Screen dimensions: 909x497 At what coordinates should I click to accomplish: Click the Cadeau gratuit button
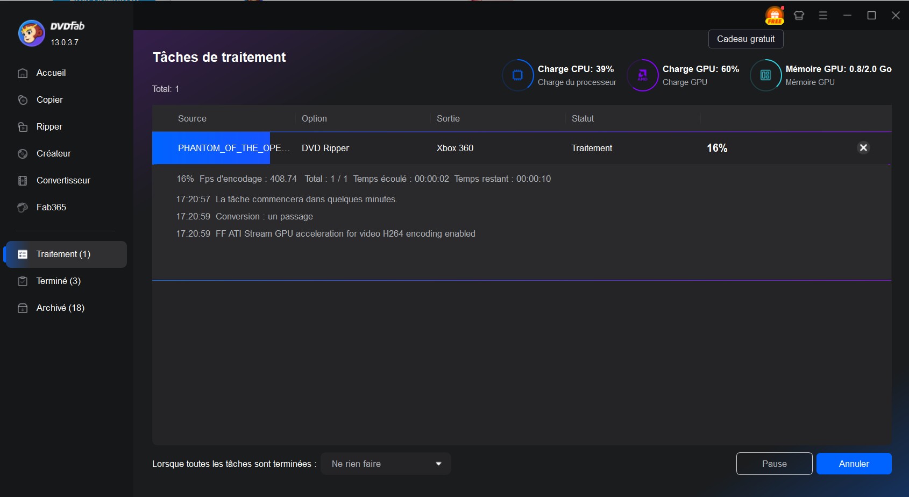745,39
